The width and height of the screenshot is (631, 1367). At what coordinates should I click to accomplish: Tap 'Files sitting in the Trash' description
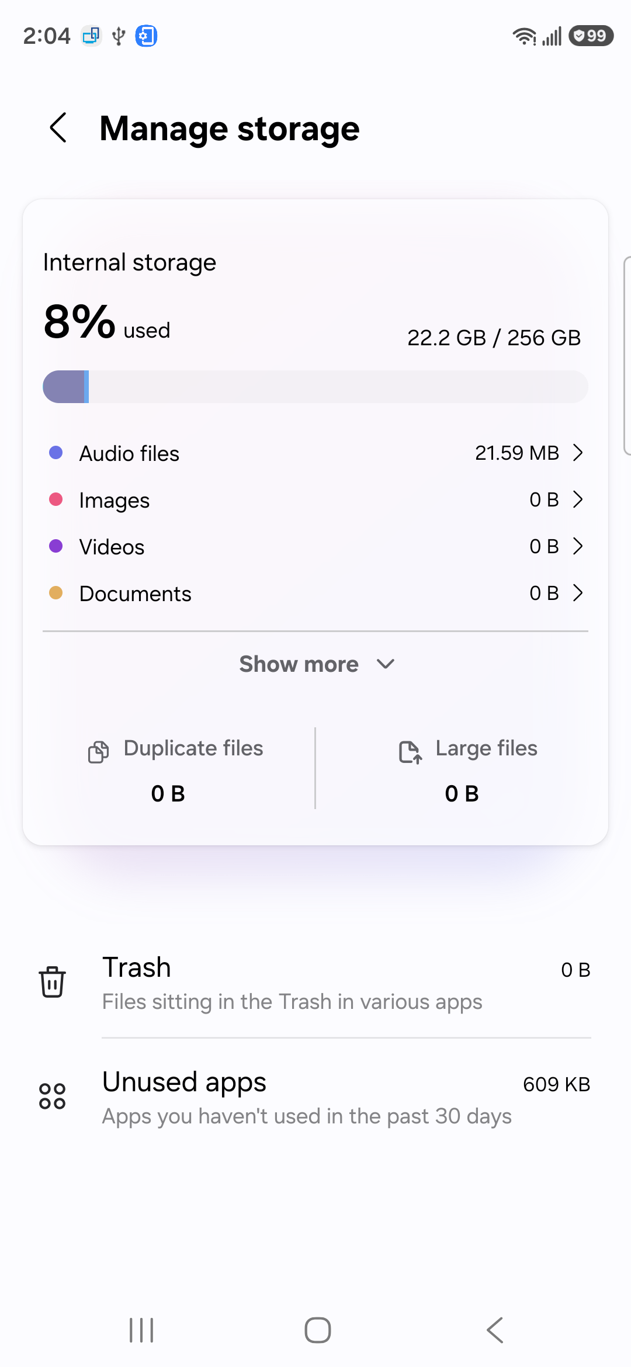(x=292, y=1002)
